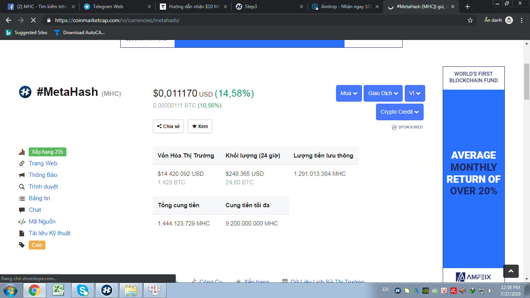Switch to the MHC Facebook search tab
The height and width of the screenshot is (298, 530).
click(x=41, y=7)
